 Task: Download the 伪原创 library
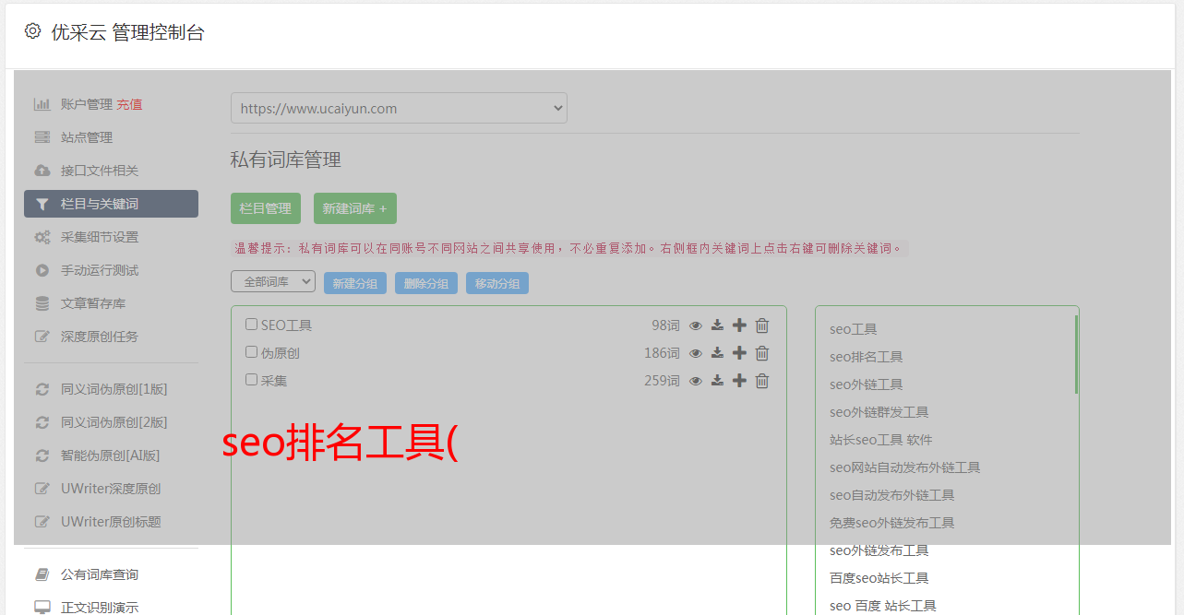pos(717,353)
